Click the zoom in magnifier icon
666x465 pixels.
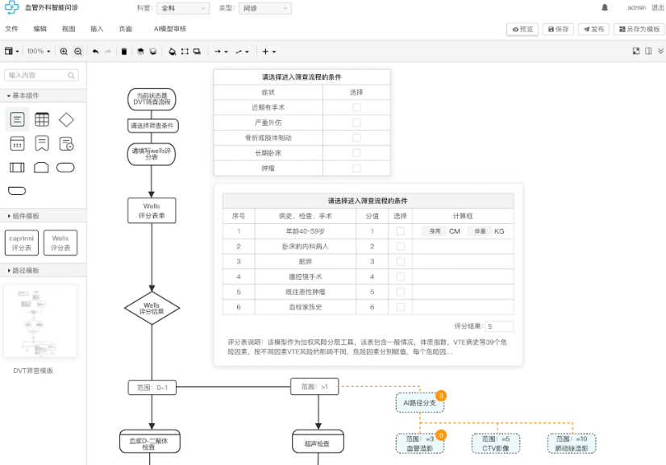click(x=64, y=52)
